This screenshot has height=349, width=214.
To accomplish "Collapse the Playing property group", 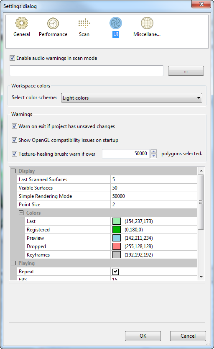I will (13, 263).
